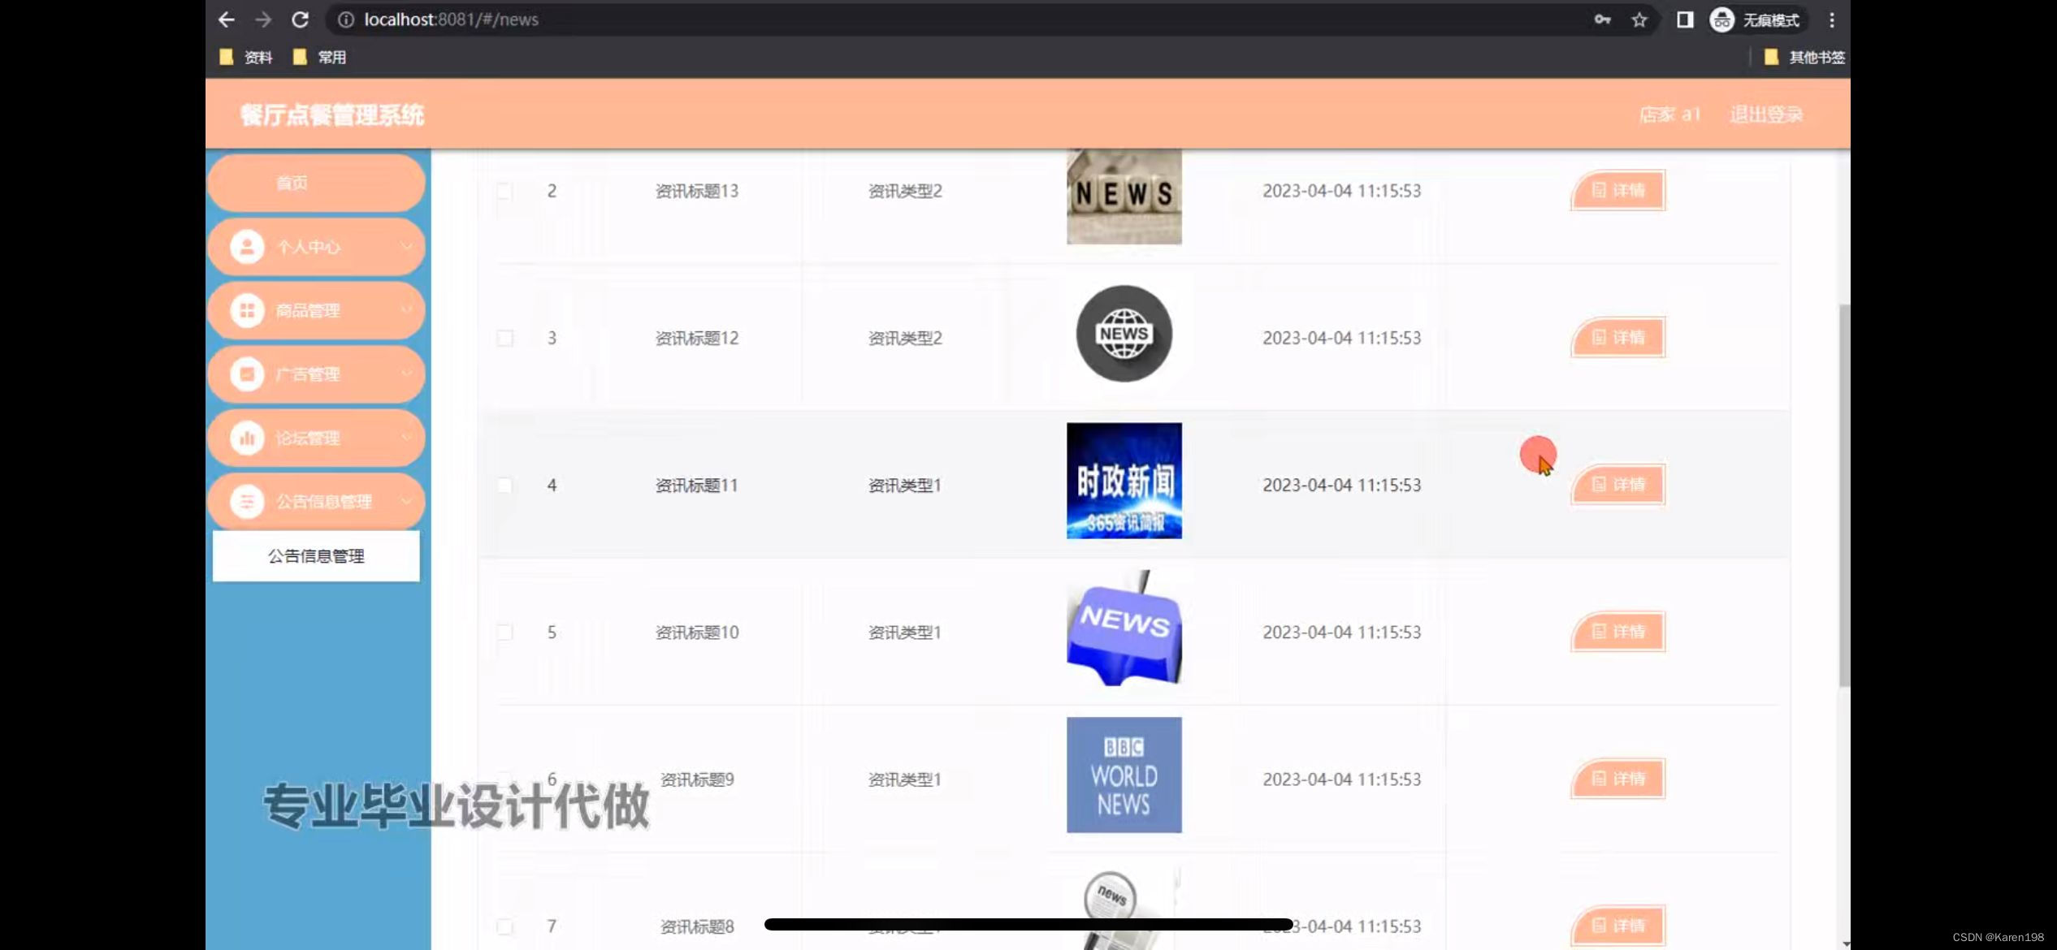
Task: Click the 资讯标题10 title cell
Action: coord(697,632)
